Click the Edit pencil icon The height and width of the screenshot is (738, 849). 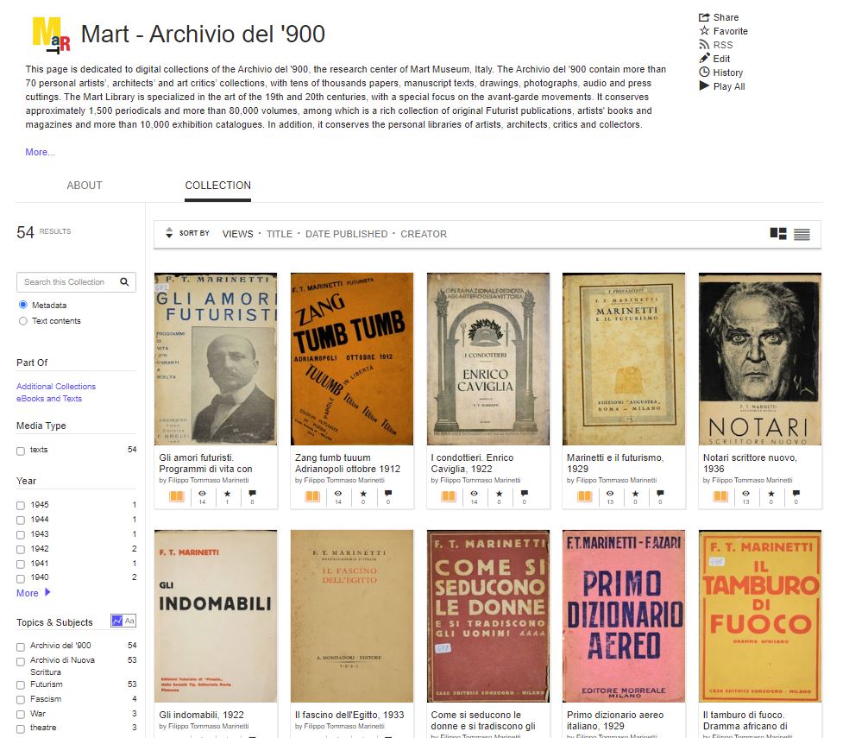coord(704,59)
